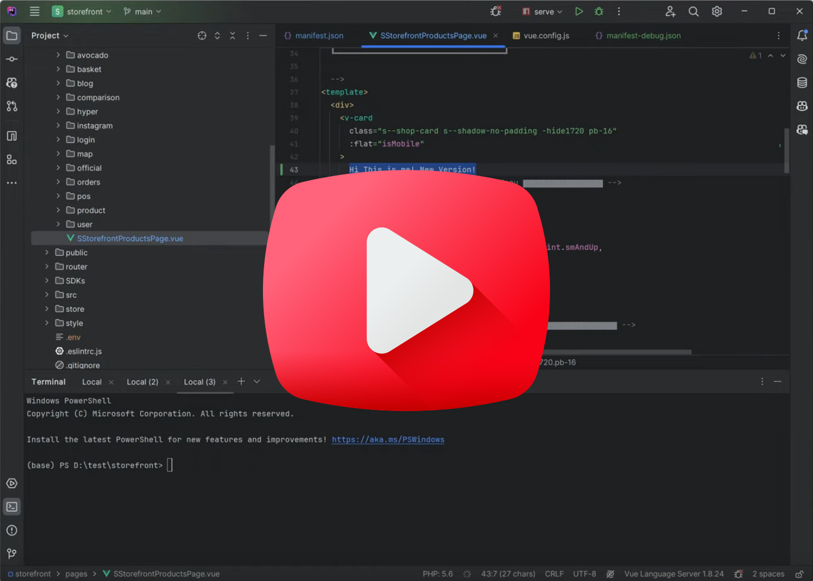Open Code With Me add user icon
This screenshot has width=813, height=581.
click(x=670, y=11)
